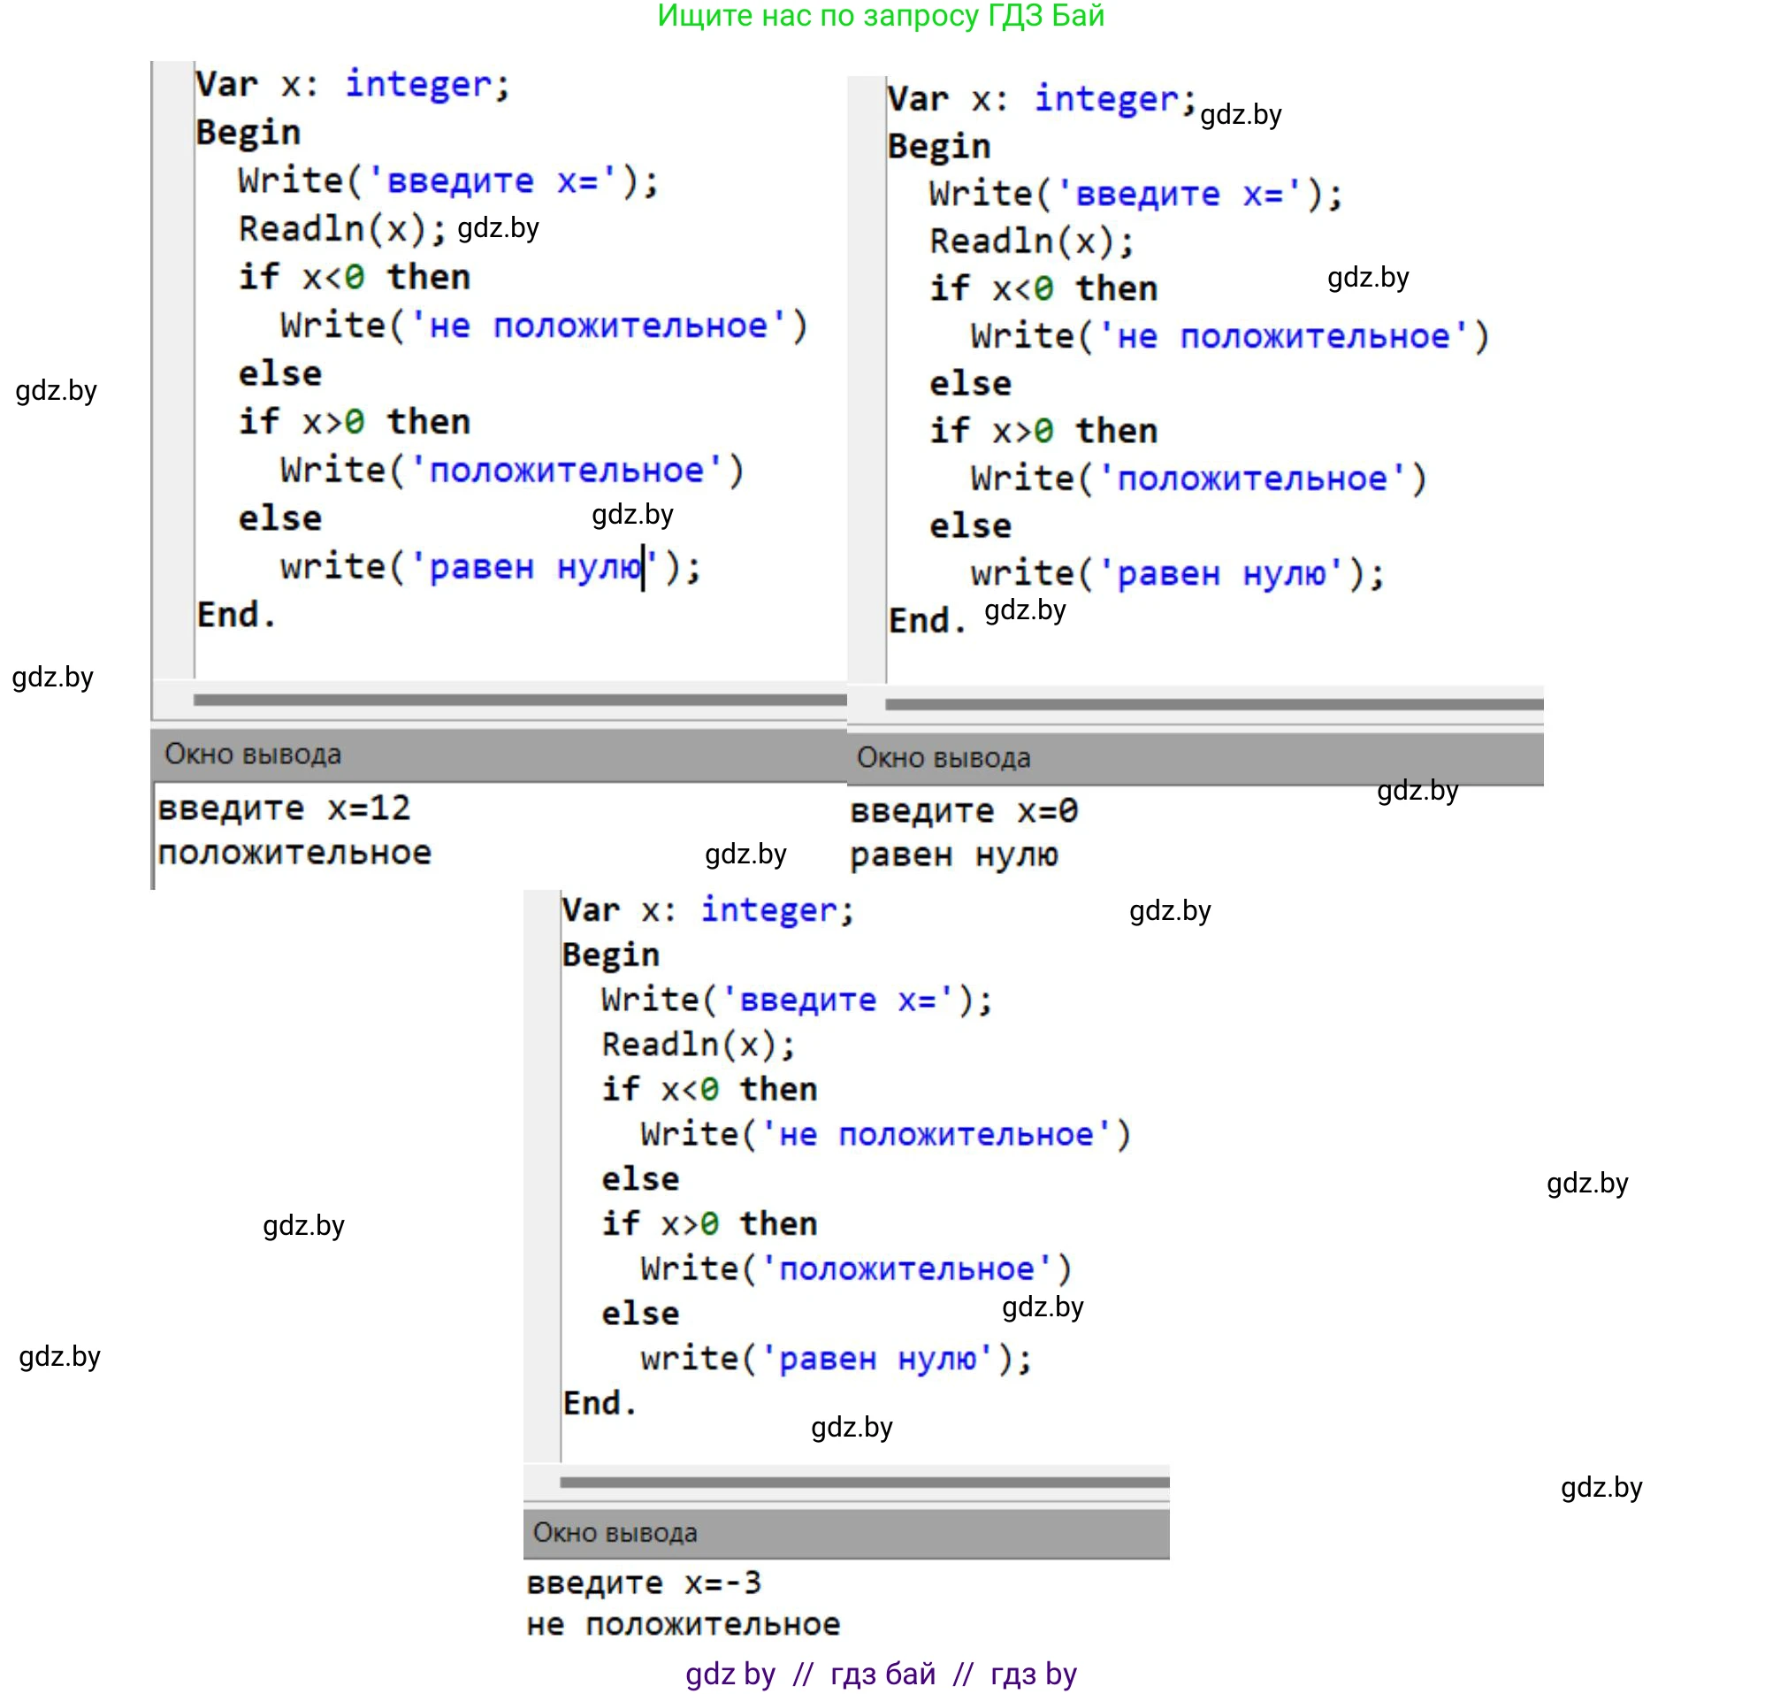Click text cursor after 'нулю' in code

643,567
